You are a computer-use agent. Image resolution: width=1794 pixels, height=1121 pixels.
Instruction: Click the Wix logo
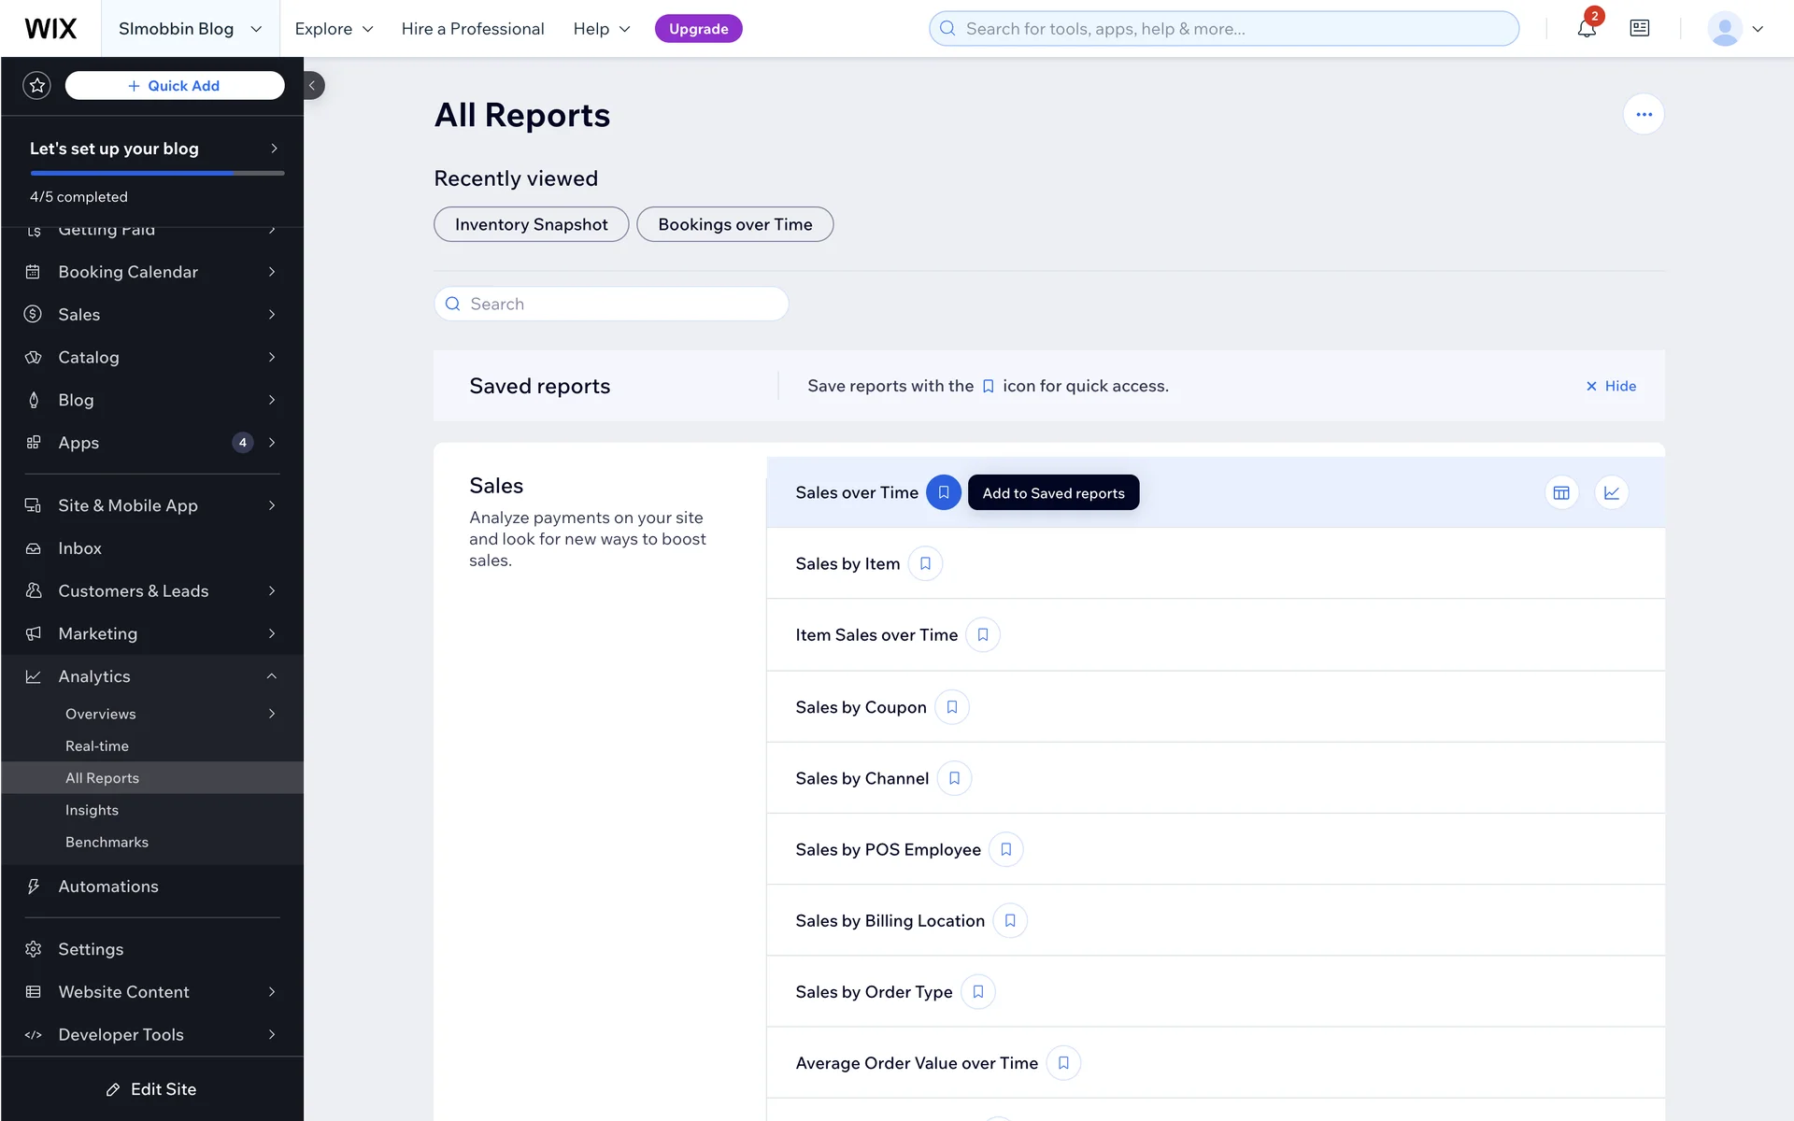(50, 29)
